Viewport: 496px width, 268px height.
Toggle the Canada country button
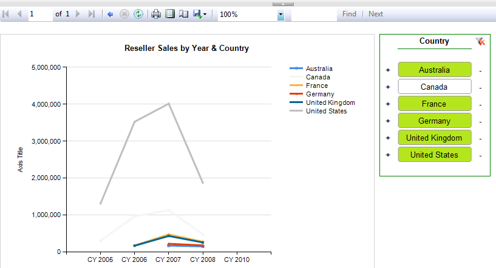point(435,87)
